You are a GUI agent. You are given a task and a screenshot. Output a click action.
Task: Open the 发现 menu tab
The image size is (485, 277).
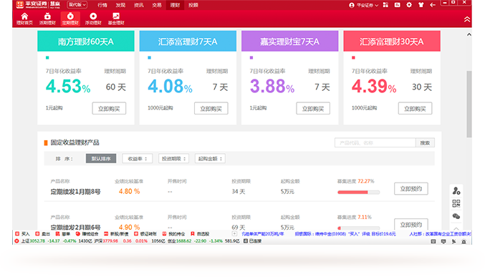[120, 5]
